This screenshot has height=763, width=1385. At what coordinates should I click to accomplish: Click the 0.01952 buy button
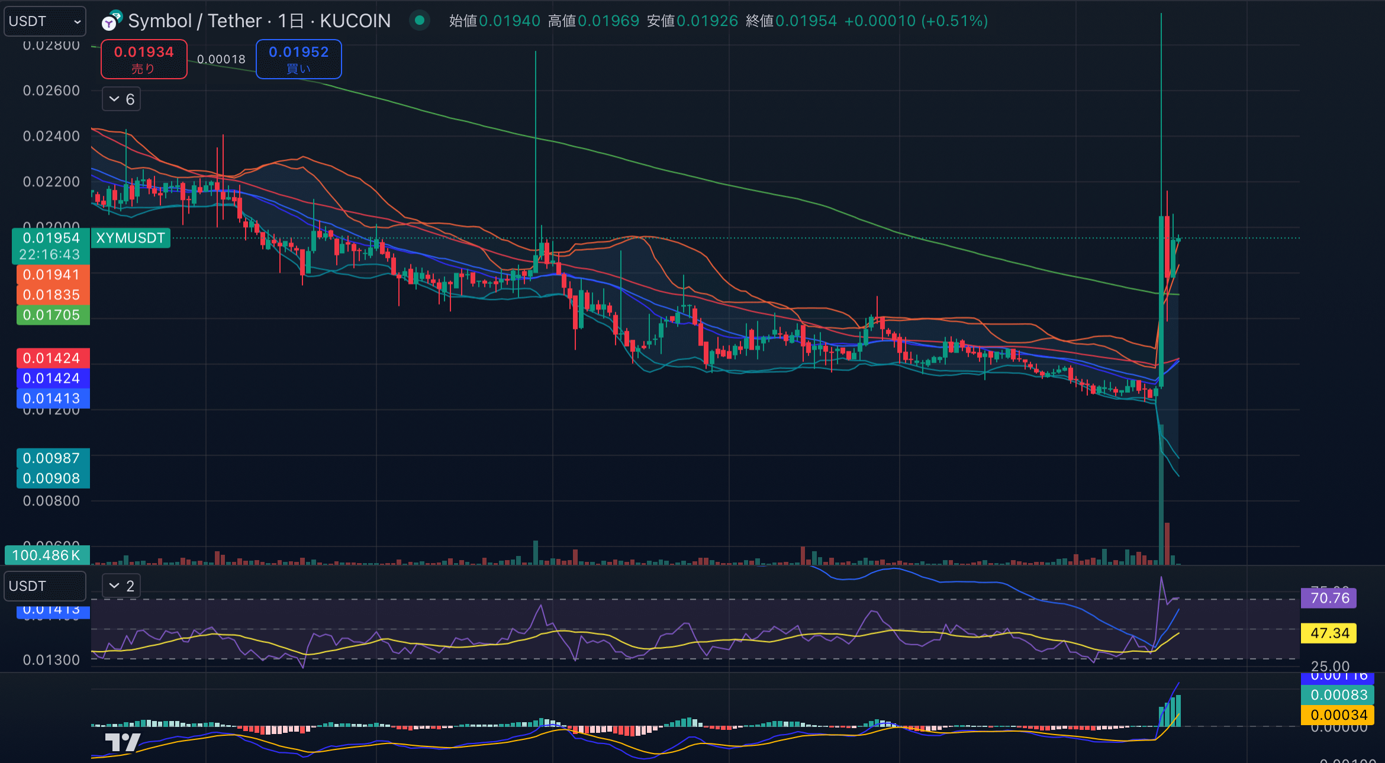coord(299,59)
